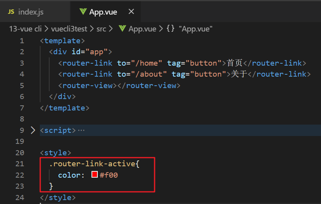
Task: Place cursor in the router-view tag
Action: click(88, 85)
